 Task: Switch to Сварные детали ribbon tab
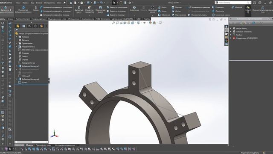(39, 19)
